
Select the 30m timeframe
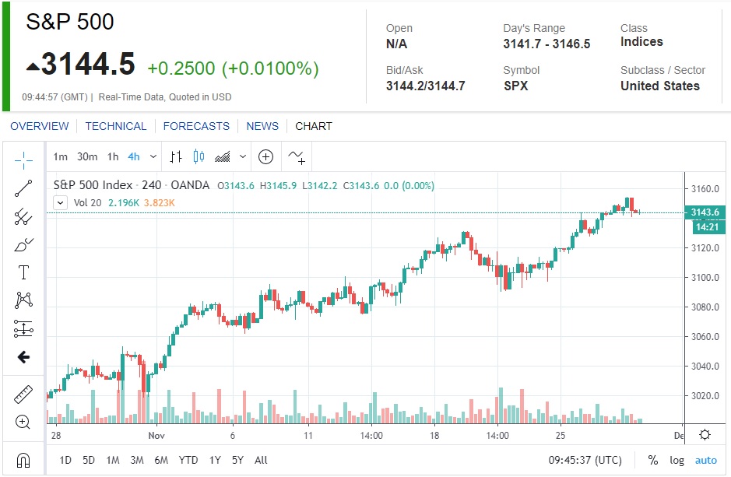click(x=87, y=156)
